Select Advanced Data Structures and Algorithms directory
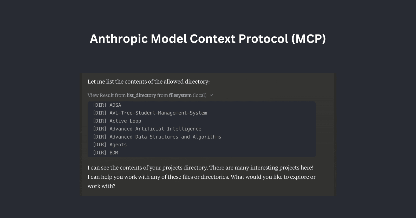The height and width of the screenshot is (218, 416). pos(165,137)
